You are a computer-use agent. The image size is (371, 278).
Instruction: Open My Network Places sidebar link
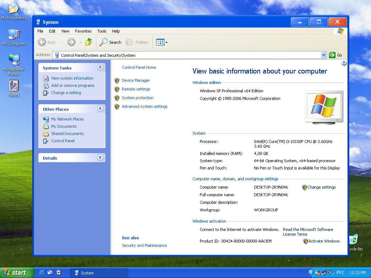tap(67, 119)
